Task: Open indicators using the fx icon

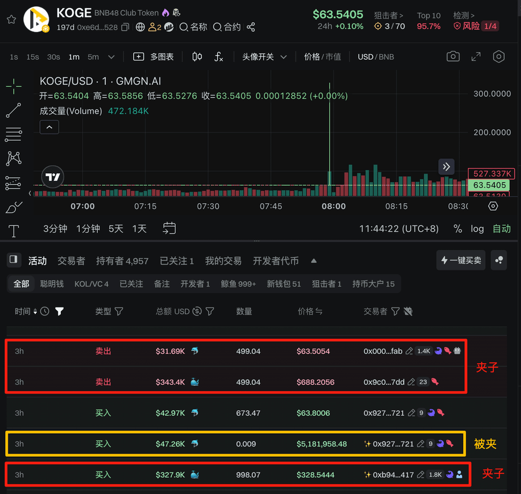Action: click(217, 56)
